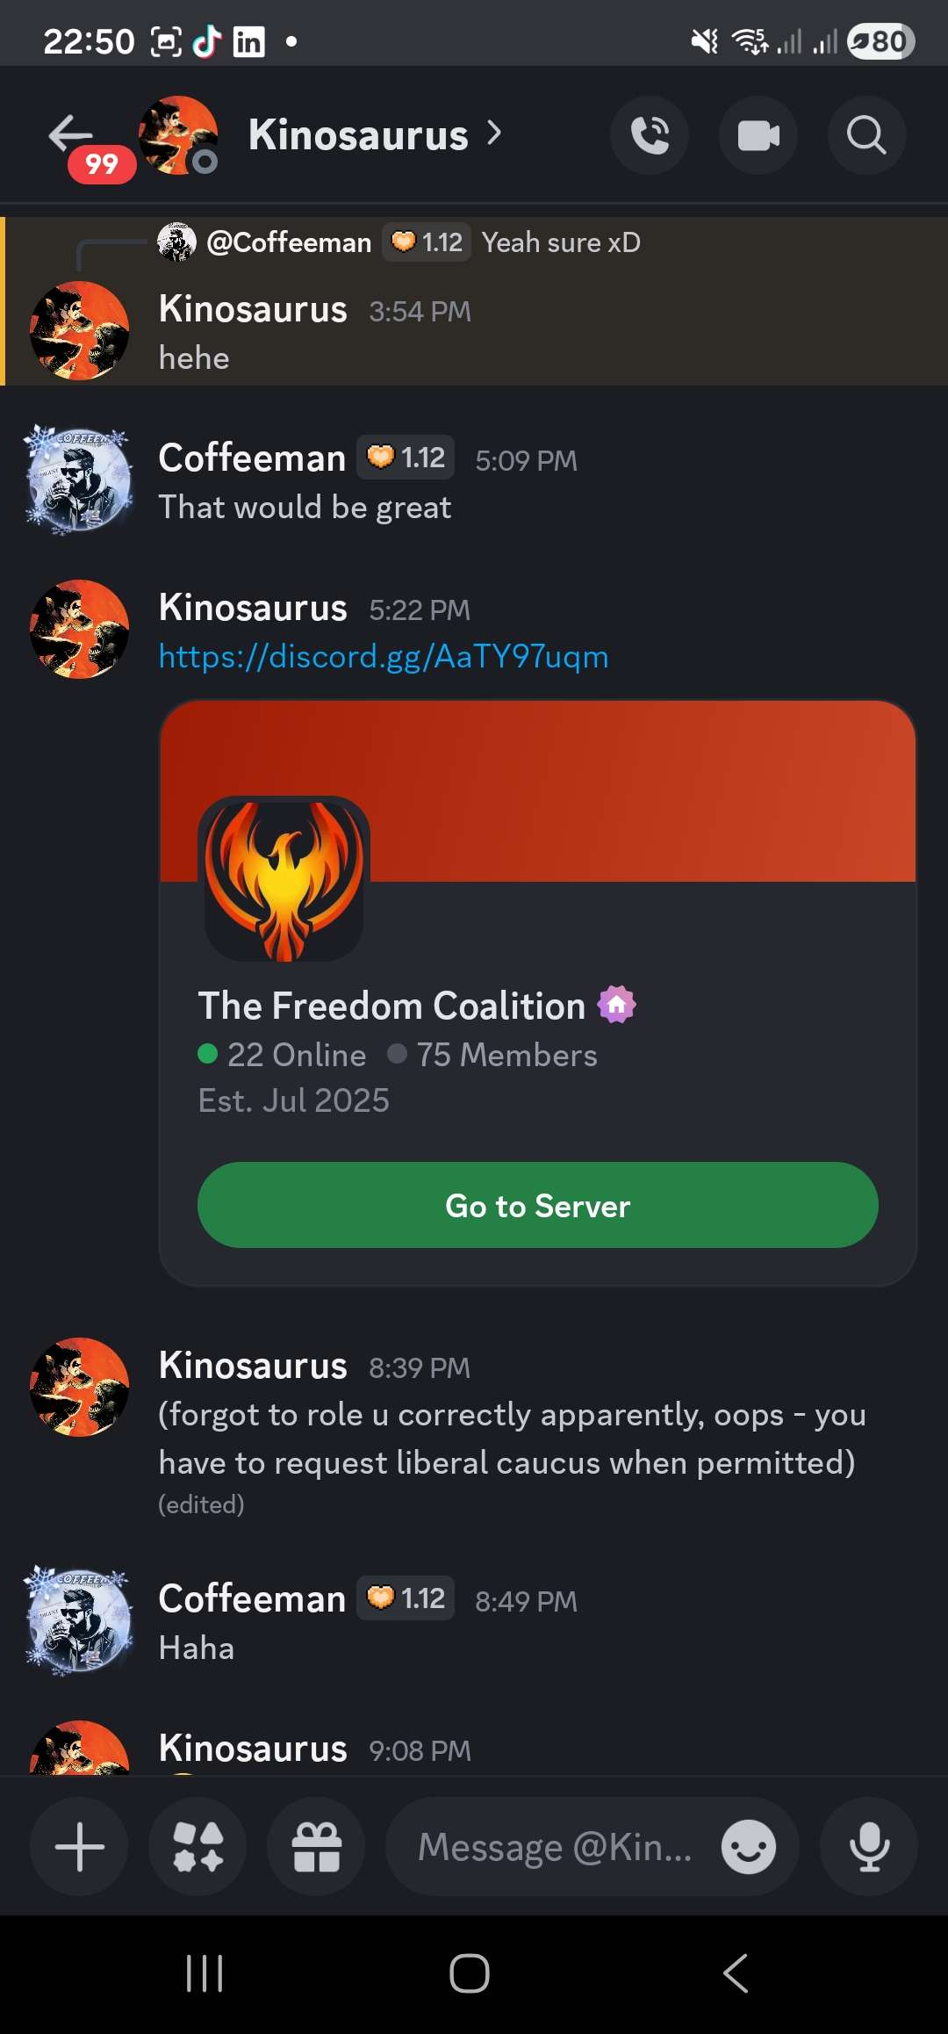Open the emoji picker
Image resolution: width=948 pixels, height=2034 pixels.
(x=748, y=1846)
